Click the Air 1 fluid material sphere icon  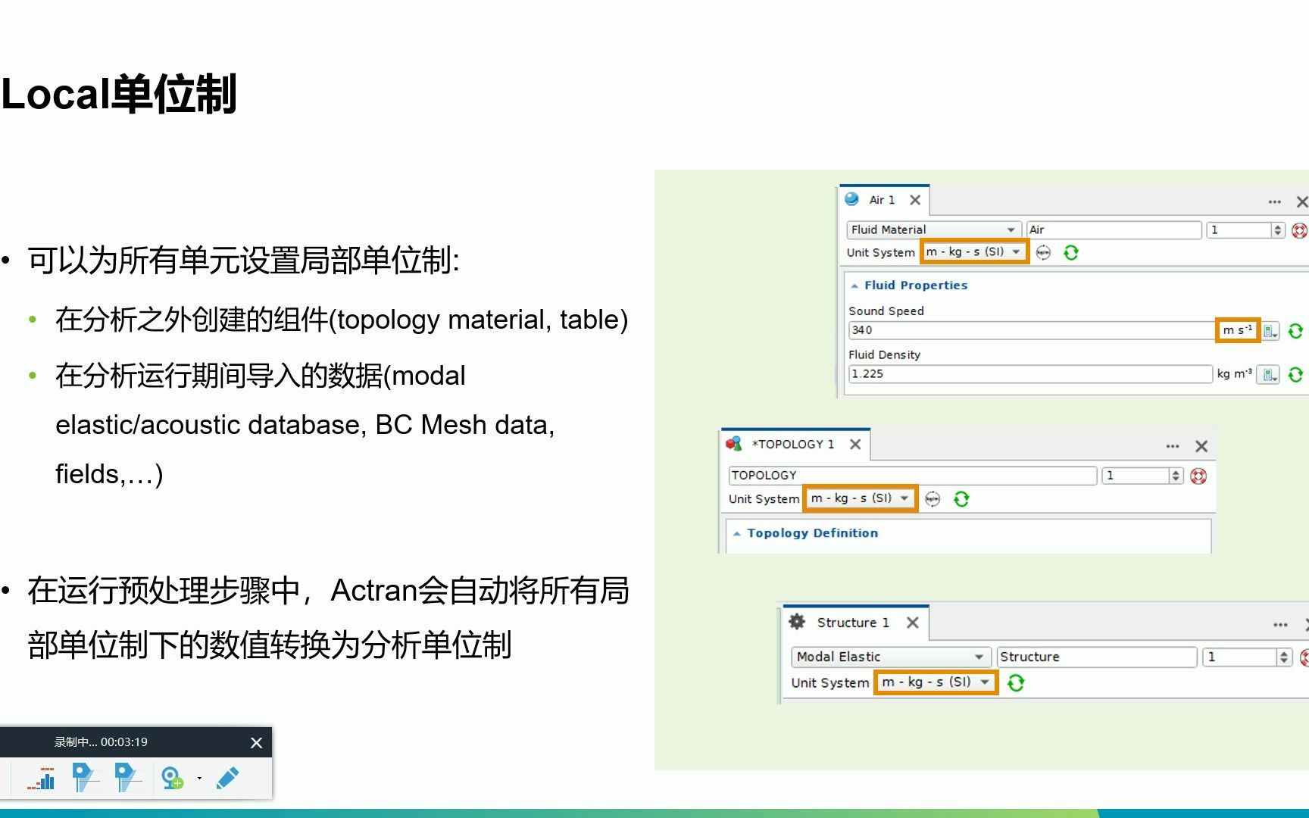[x=851, y=201]
